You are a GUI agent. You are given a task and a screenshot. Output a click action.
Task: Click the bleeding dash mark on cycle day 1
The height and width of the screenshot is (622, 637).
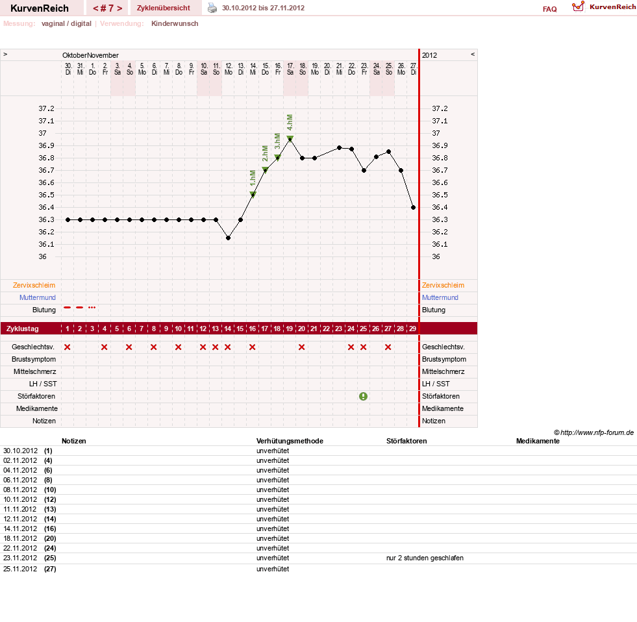tap(68, 308)
